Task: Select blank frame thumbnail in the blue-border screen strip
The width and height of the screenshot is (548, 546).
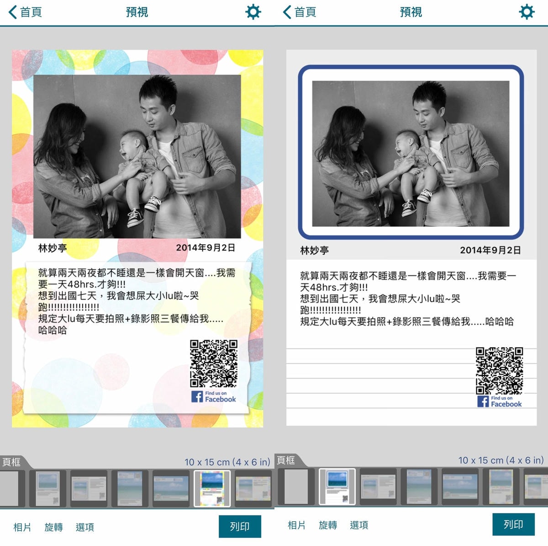Action: 296,487
